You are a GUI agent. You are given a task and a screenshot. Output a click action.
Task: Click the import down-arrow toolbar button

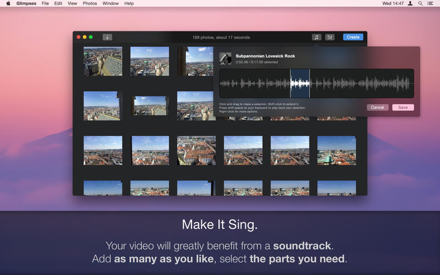click(107, 37)
